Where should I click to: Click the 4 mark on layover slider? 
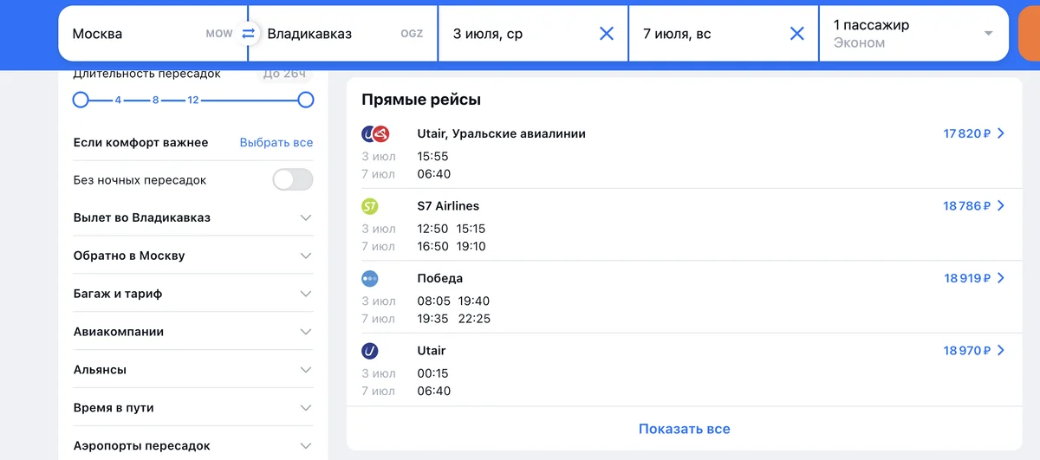(118, 100)
